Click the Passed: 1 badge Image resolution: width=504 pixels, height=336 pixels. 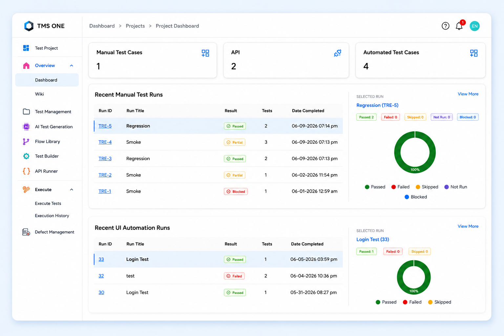pyautogui.click(x=366, y=252)
